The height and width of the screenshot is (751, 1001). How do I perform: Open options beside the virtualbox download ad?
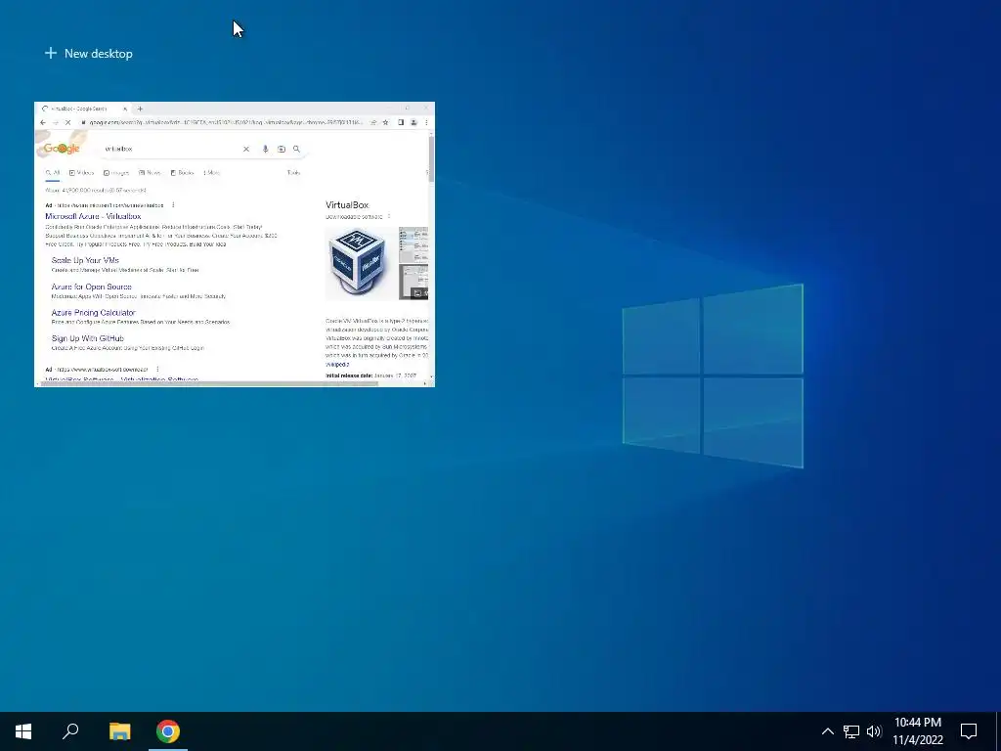coord(157,369)
